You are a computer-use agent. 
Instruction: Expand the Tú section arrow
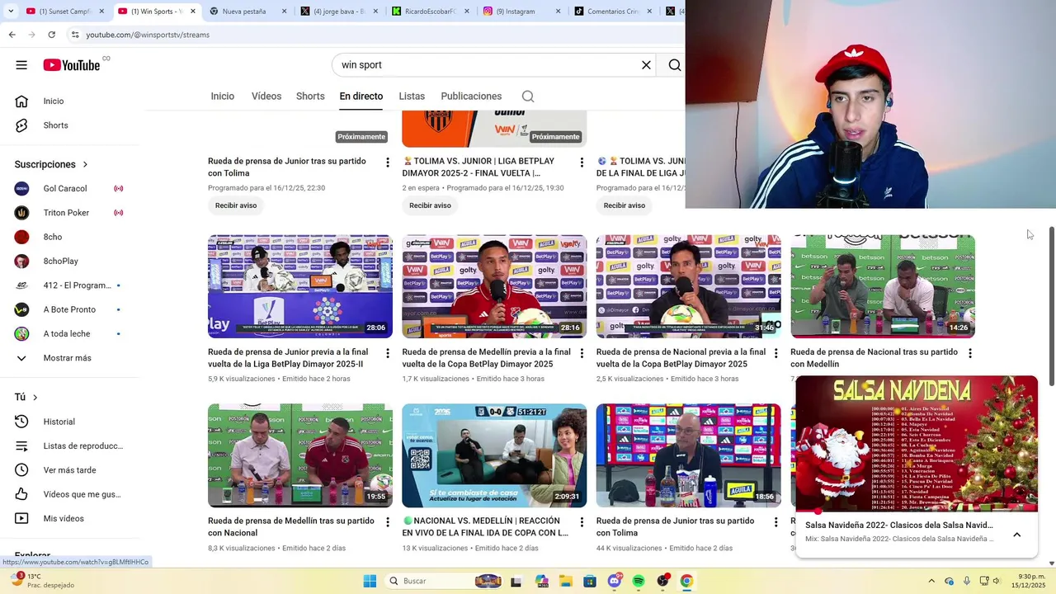[35, 397]
